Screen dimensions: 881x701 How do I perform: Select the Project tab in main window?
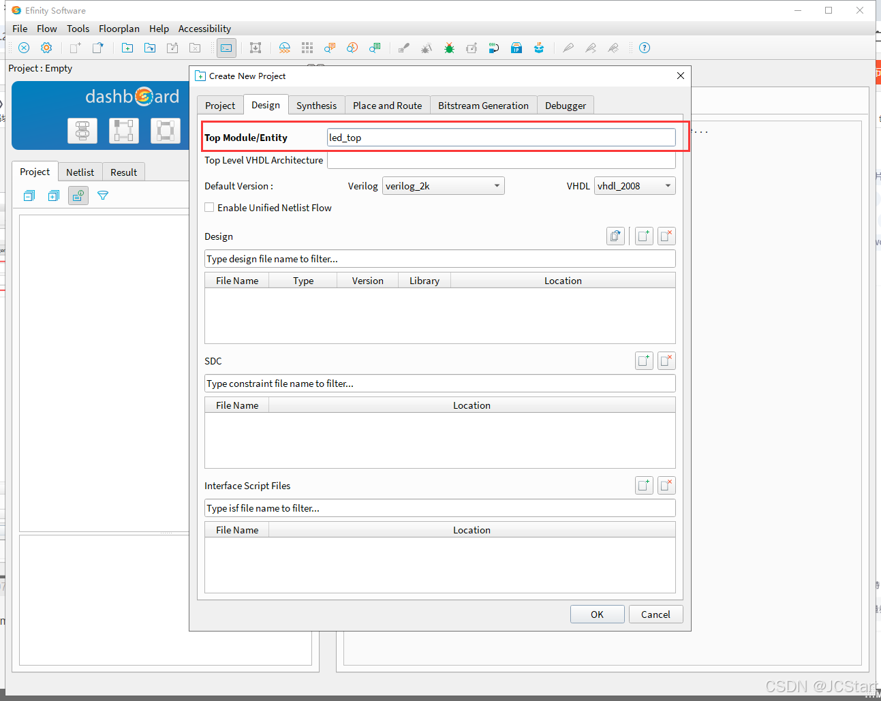click(x=35, y=172)
